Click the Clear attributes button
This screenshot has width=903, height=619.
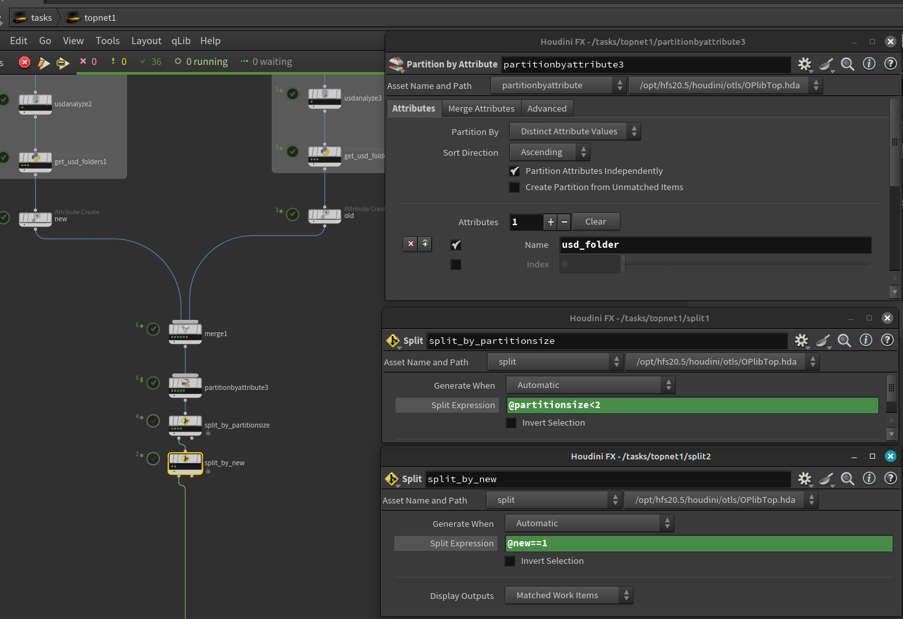click(x=596, y=222)
